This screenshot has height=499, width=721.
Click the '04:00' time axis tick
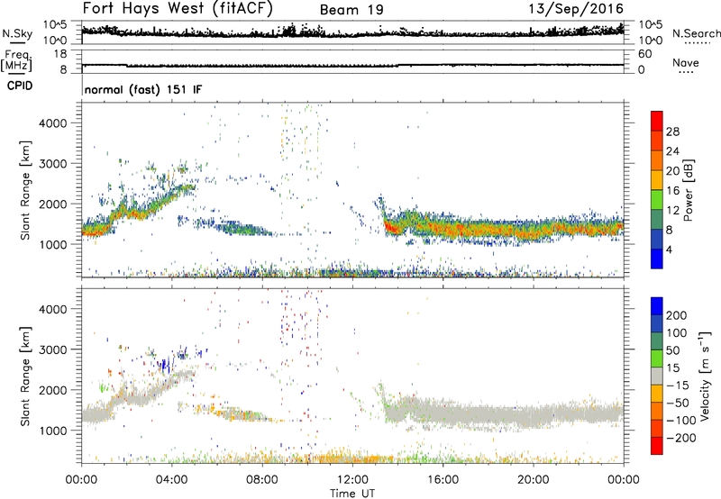pyautogui.click(x=172, y=480)
